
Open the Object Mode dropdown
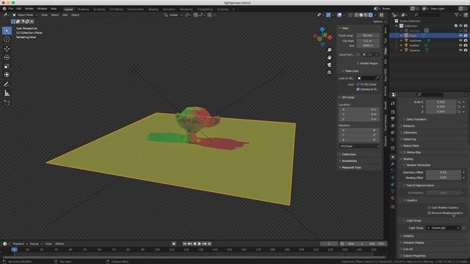[25, 15]
